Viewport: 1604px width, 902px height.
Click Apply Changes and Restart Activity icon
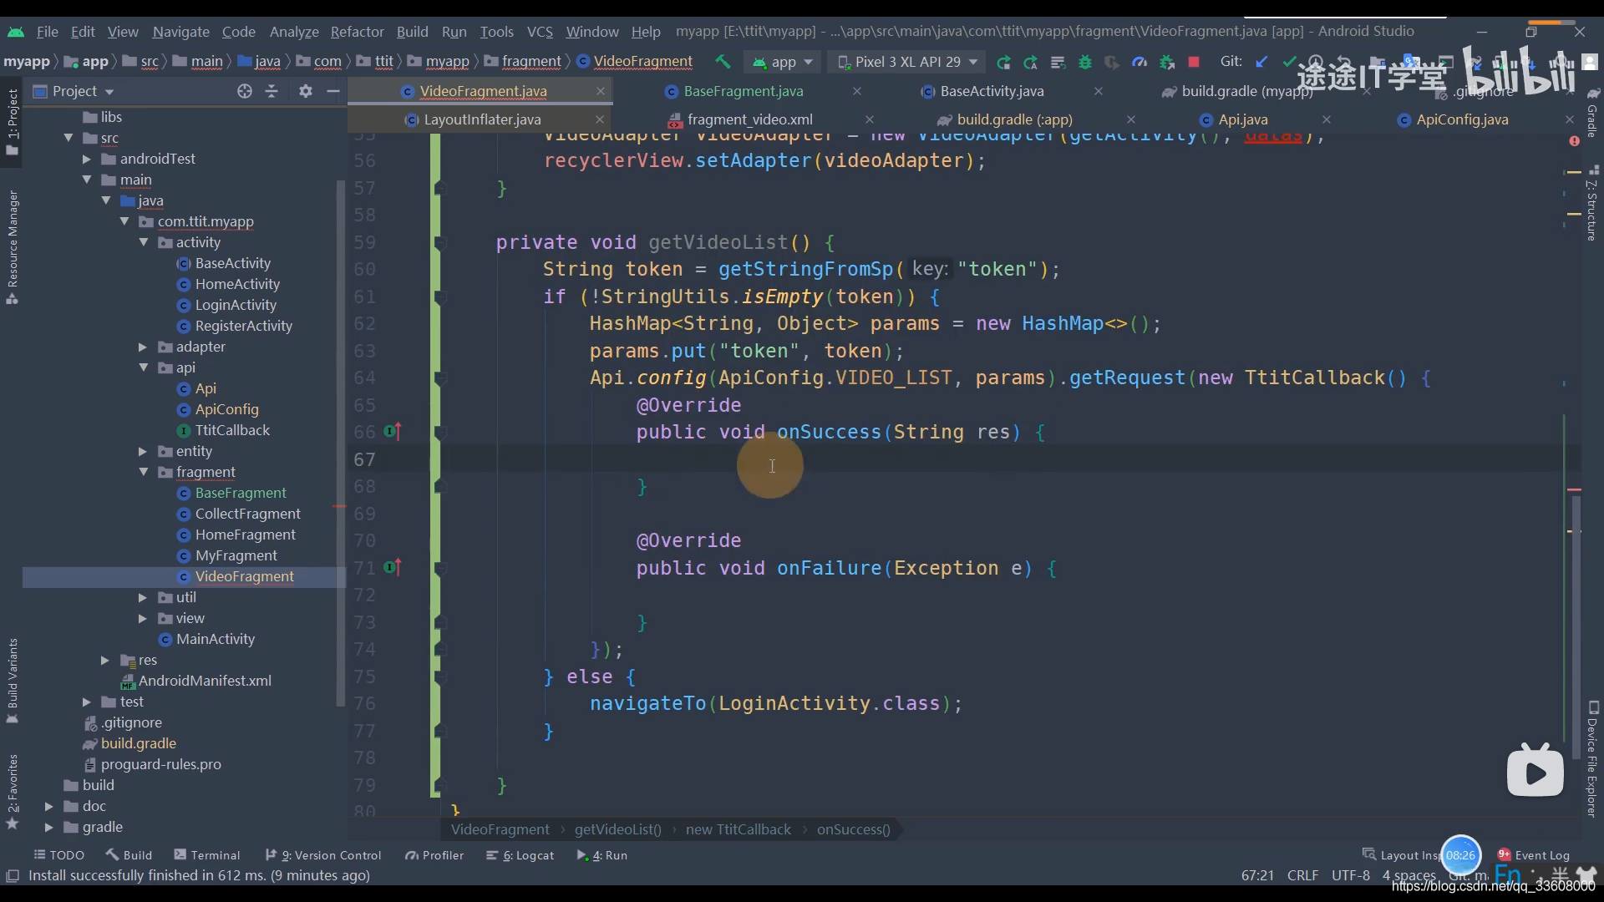coord(1030,62)
